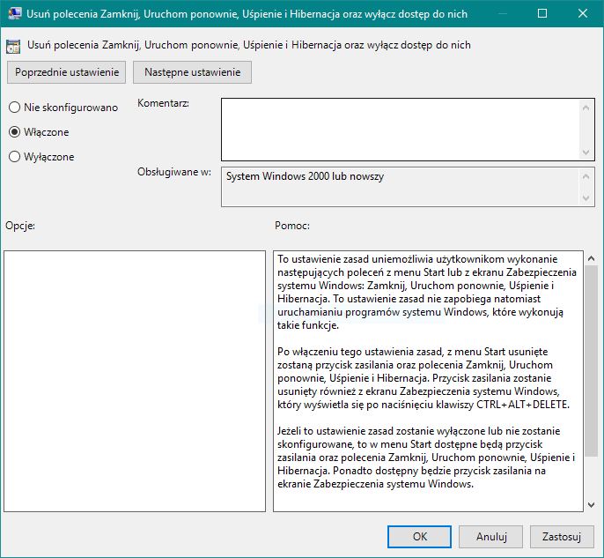Click the Obsługiwane w: label

click(x=174, y=172)
